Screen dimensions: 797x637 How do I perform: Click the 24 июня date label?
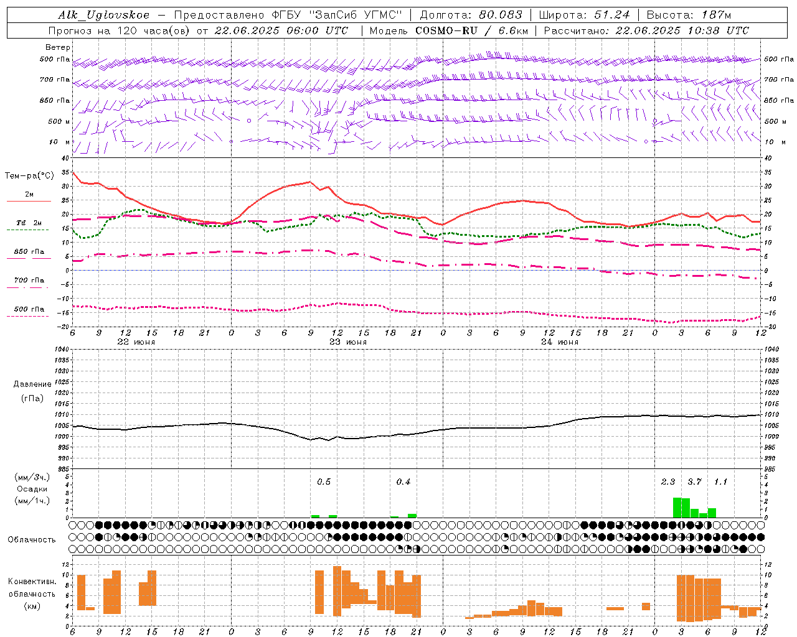click(560, 342)
